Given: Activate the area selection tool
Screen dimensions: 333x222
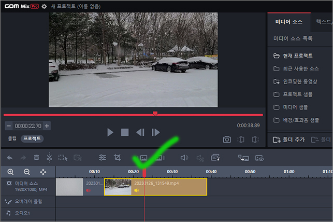Looking at the screenshot, I should pos(63,158).
